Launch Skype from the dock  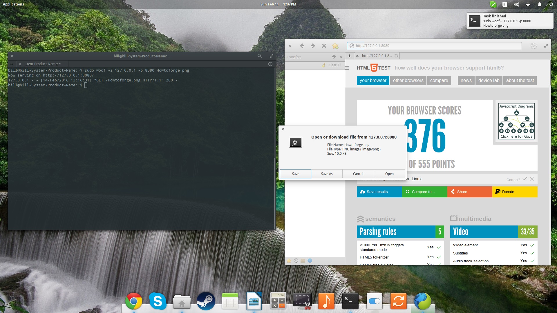(x=158, y=301)
